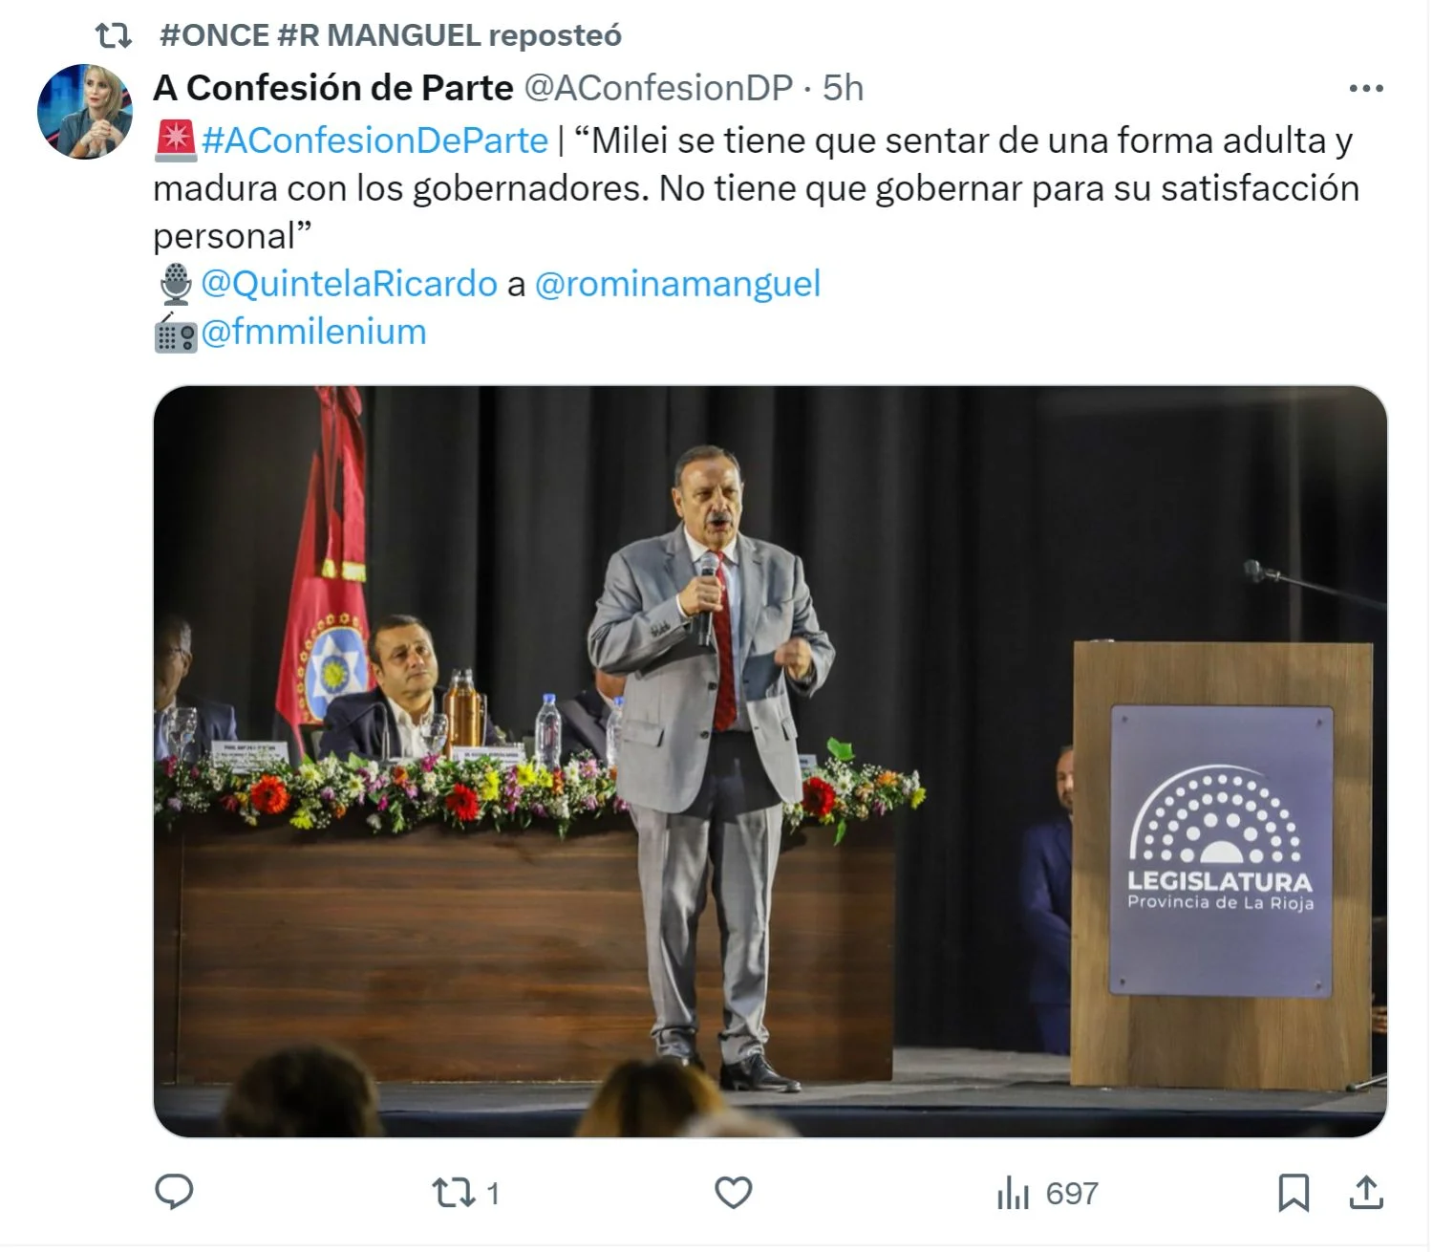The height and width of the screenshot is (1252, 1433).
Task: Click the retweet count number 1
Action: (493, 1194)
